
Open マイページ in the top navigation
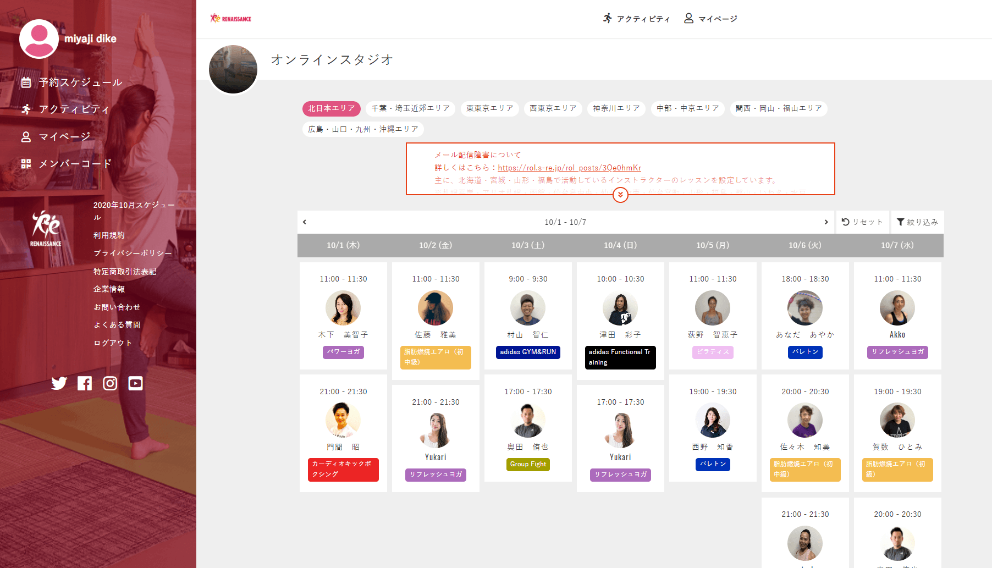pos(710,19)
